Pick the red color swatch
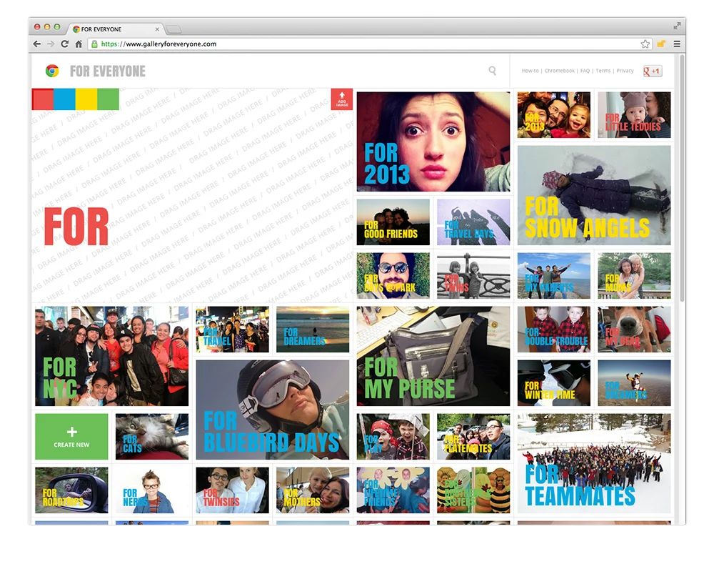The height and width of the screenshot is (564, 714). tap(43, 99)
